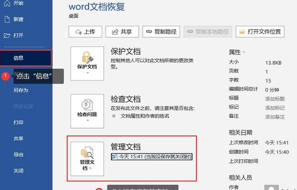The image size is (297, 190).
Task: Select 共享 in the left sidebar
Action: (x=18, y=138)
